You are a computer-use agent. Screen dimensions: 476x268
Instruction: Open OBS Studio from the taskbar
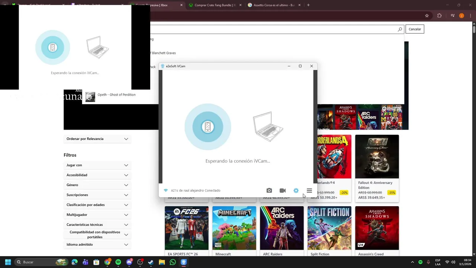point(140,262)
